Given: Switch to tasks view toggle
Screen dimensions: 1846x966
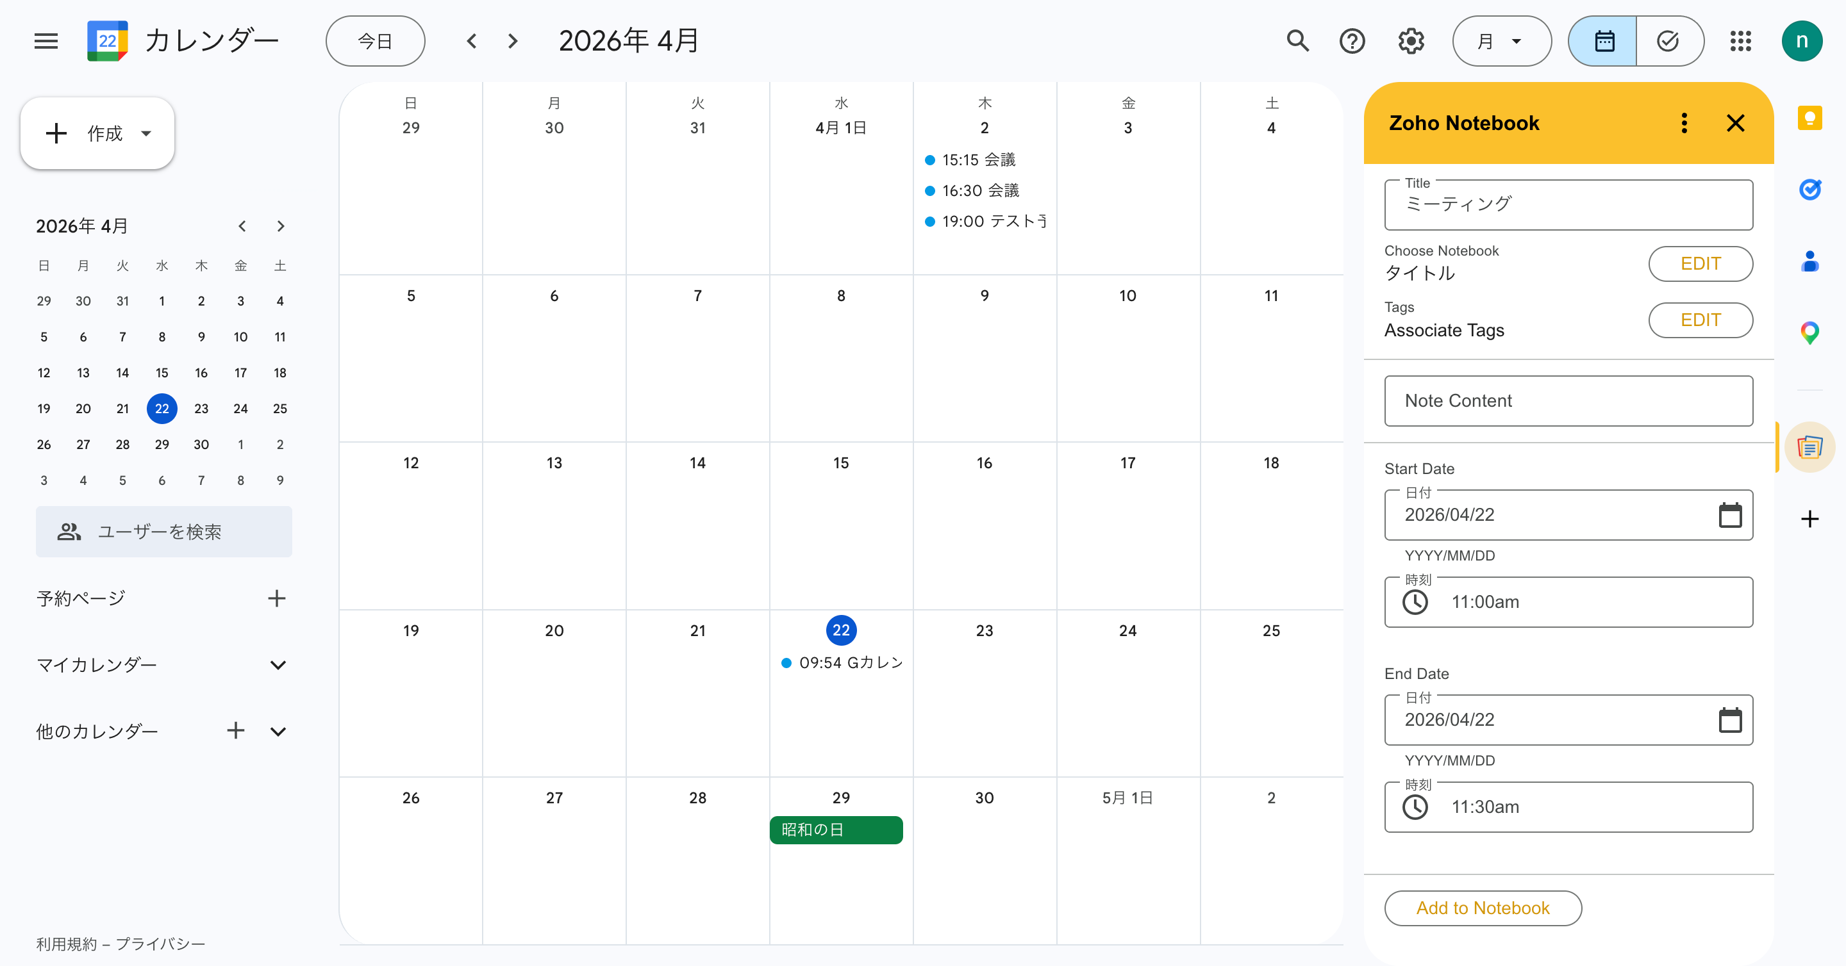Looking at the screenshot, I should [x=1668, y=42].
